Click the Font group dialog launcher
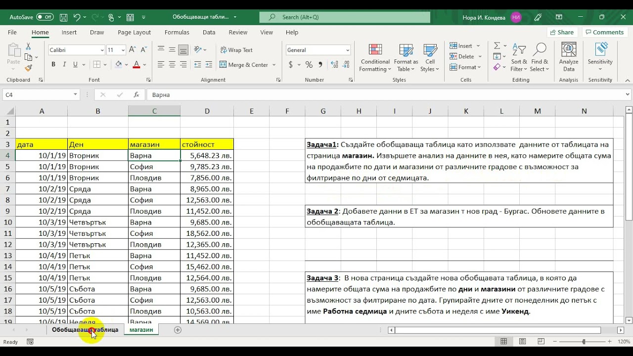Viewport: 633px width, 356px height. pyautogui.click(x=148, y=80)
